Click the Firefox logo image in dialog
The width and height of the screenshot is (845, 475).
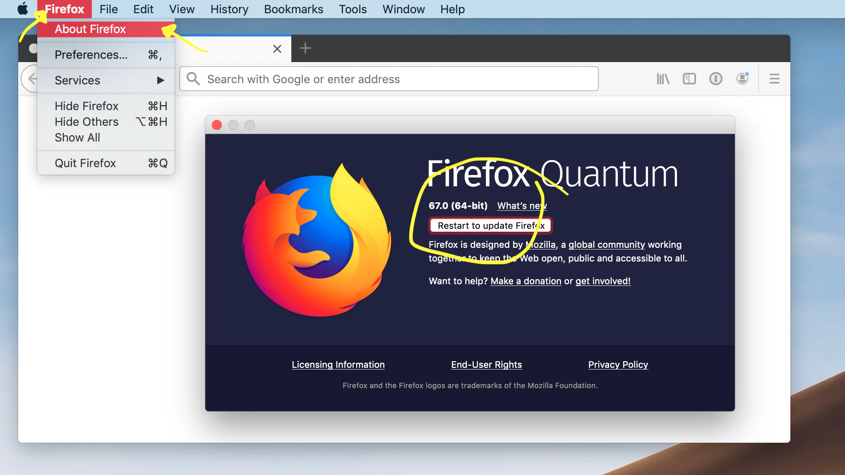tap(317, 240)
